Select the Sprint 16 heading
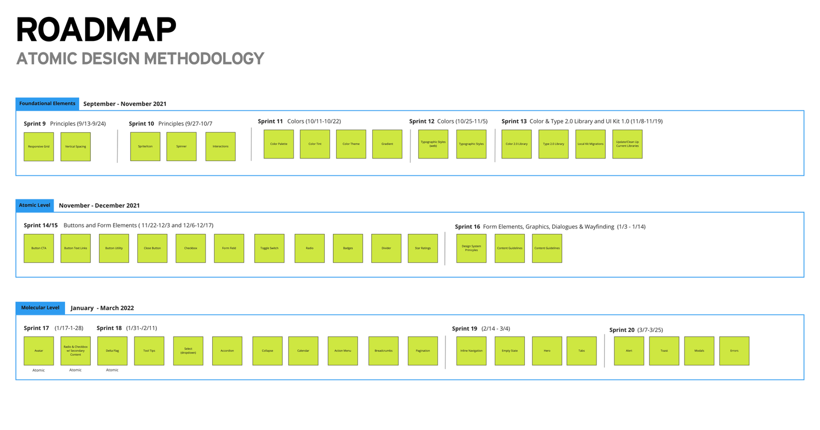Screen dimensions: 820x430 coord(467,226)
